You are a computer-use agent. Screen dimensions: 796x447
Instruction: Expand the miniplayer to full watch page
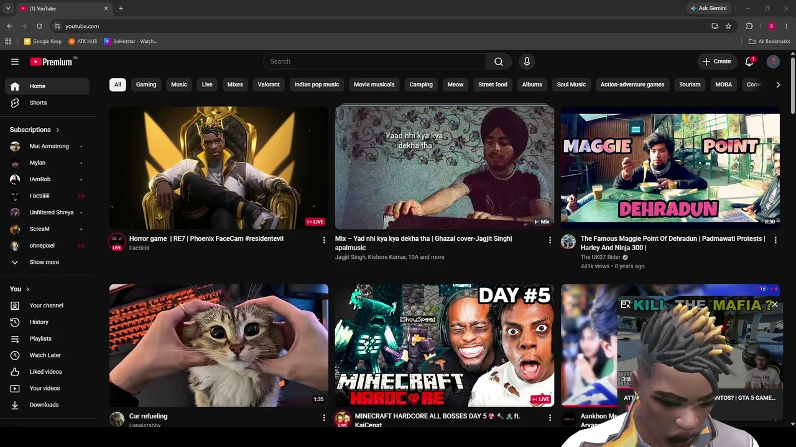click(626, 304)
